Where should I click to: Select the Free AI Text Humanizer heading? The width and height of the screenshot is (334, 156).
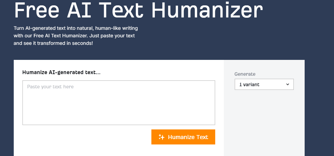(x=138, y=10)
